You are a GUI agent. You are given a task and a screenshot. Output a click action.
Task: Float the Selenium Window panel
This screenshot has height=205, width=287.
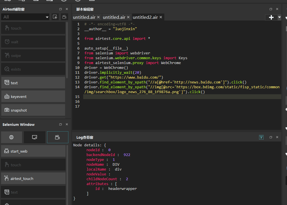pyautogui.click(x=61, y=124)
